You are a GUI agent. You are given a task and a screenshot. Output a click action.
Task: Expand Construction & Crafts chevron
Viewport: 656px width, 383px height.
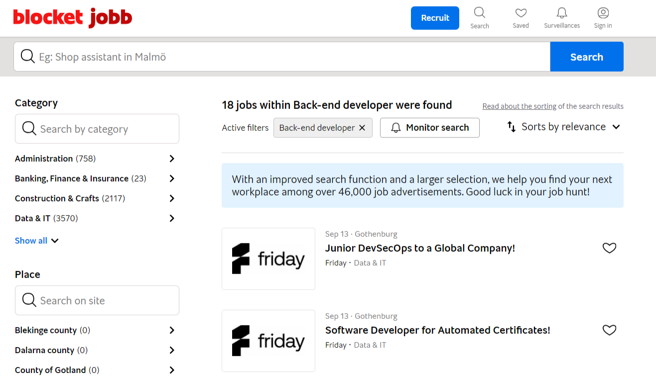pos(172,198)
